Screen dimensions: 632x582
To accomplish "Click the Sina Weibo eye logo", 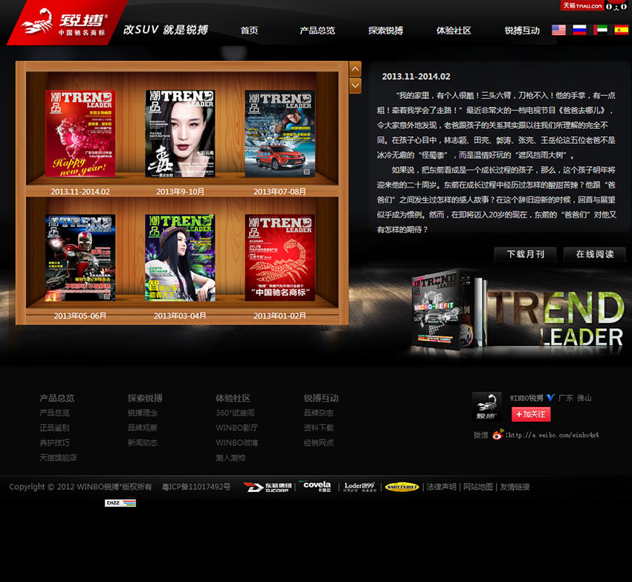I will (x=497, y=435).
